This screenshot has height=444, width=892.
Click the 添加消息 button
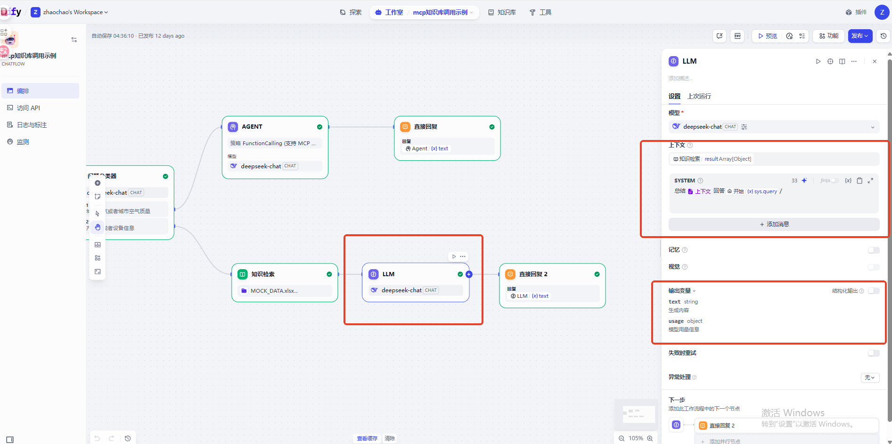774,224
